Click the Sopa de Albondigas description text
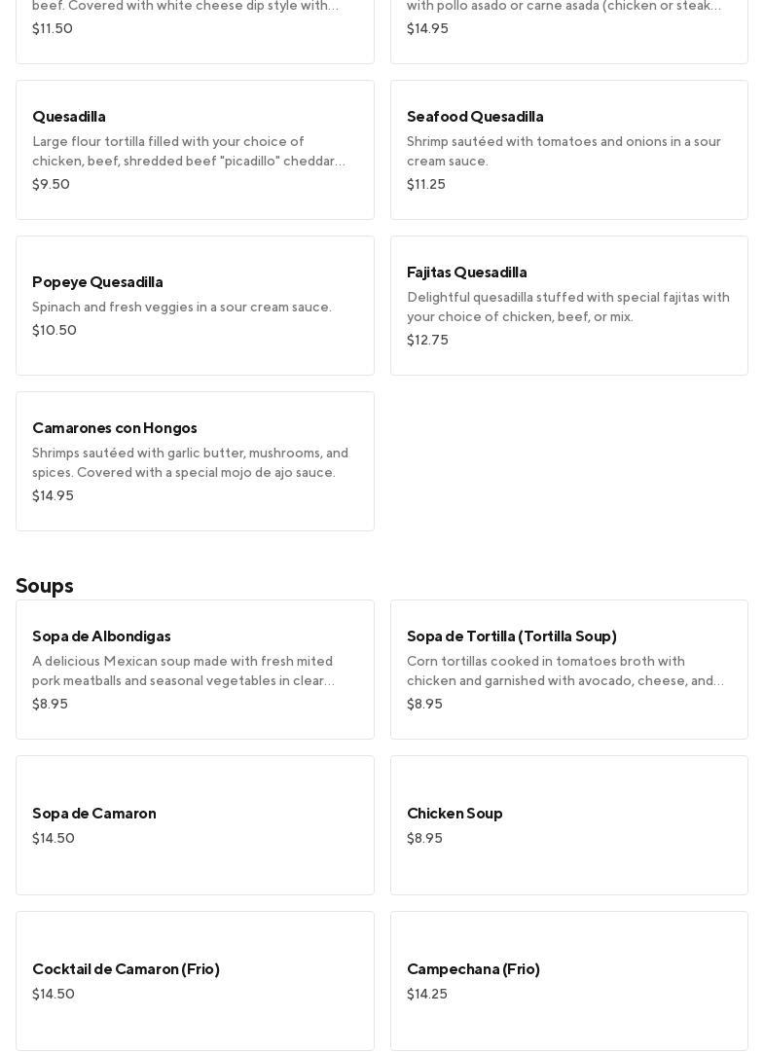Viewport: 764px width, 1053px height. point(183,671)
